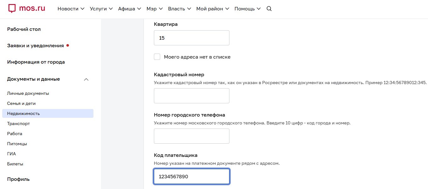Expand the Афиша menu

click(129, 9)
